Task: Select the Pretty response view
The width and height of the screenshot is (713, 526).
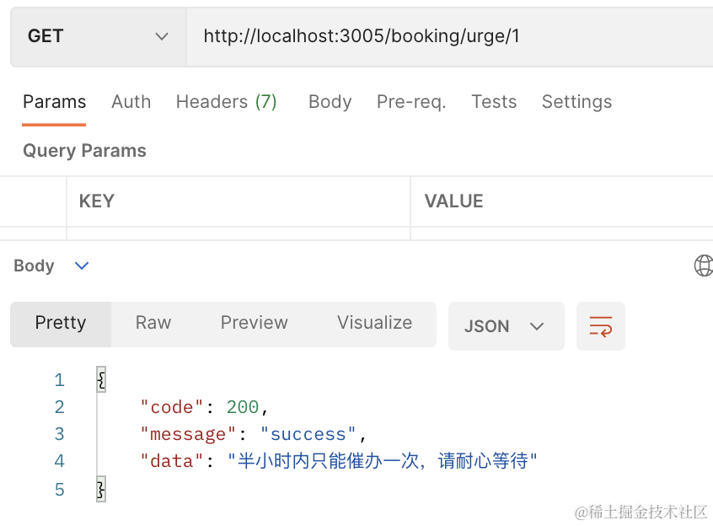Action: [x=61, y=323]
